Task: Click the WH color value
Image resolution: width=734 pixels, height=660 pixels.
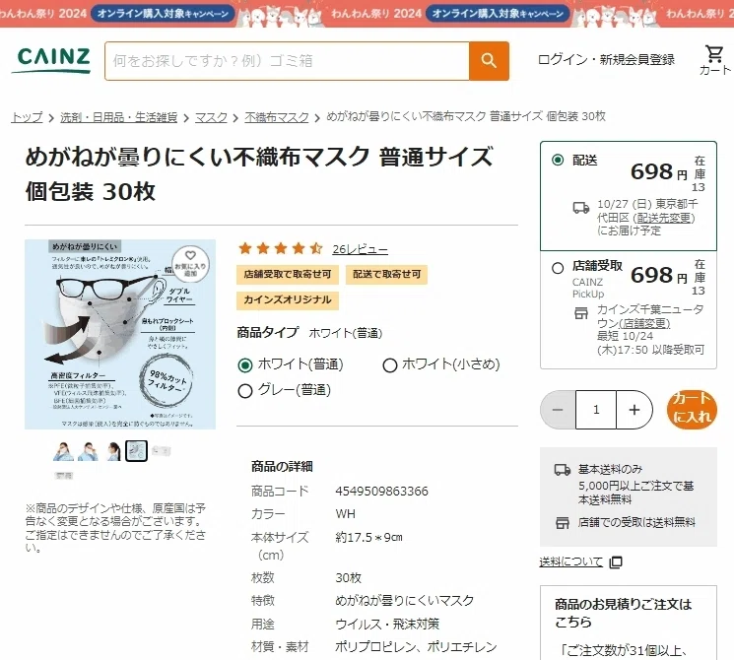Action: (346, 514)
